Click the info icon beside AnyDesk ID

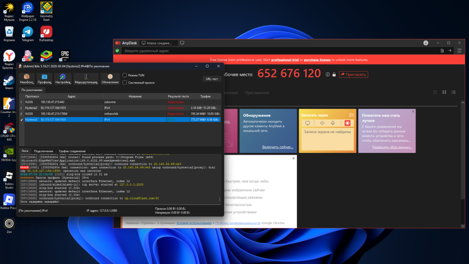[327, 75]
